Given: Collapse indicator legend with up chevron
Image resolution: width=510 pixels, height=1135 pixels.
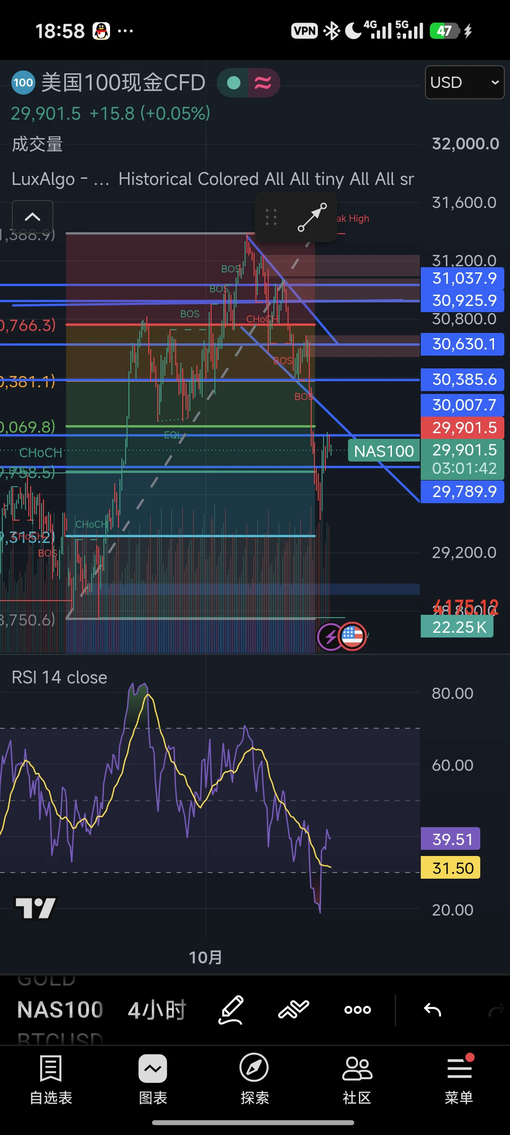Looking at the screenshot, I should point(32,217).
